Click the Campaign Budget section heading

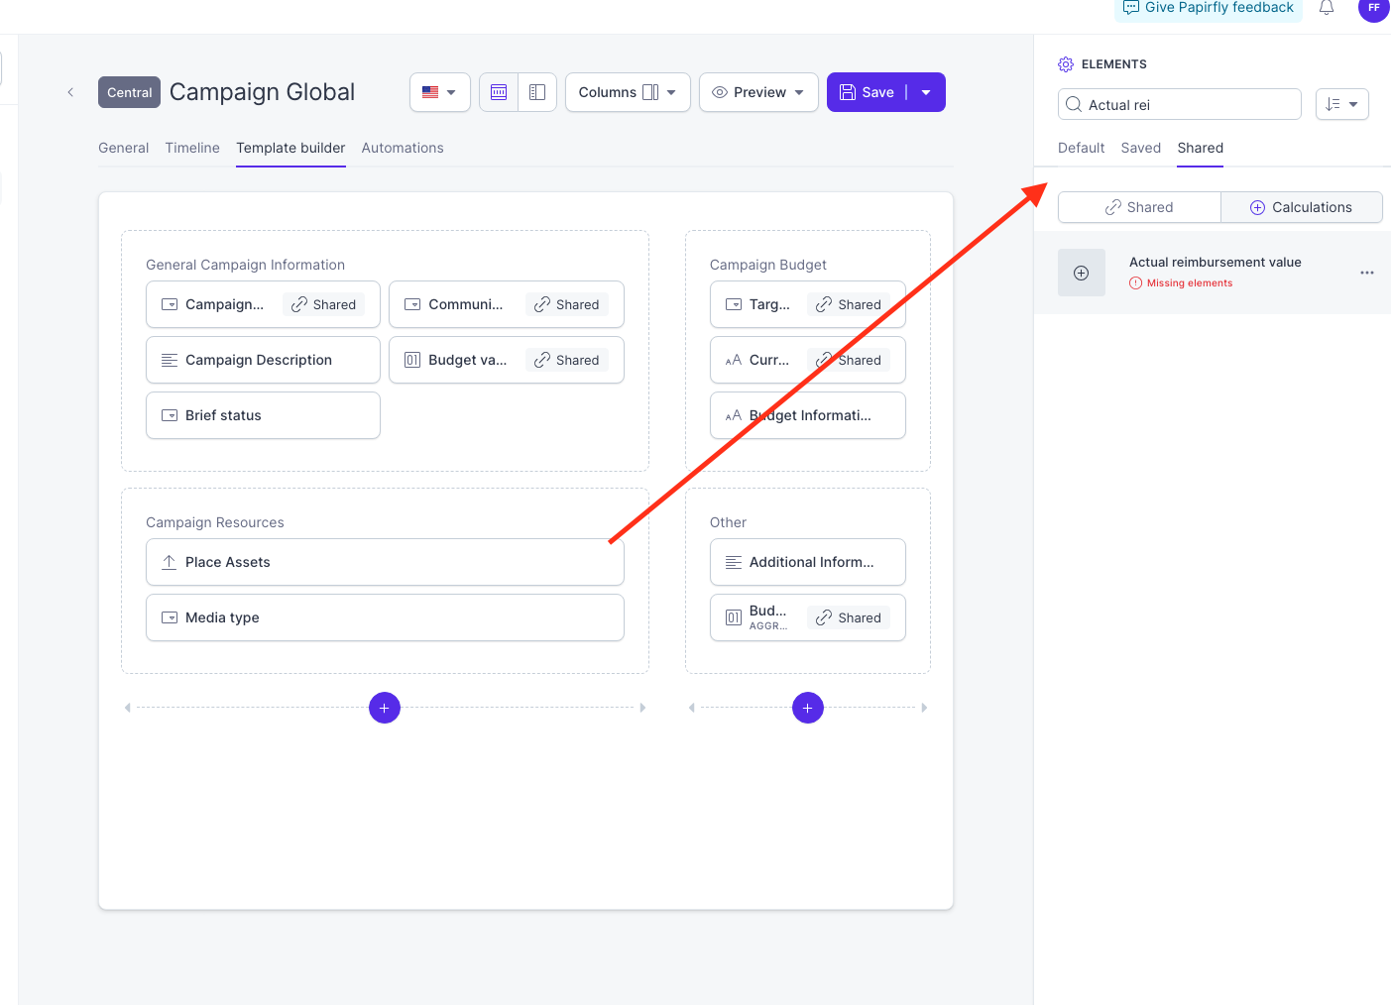(x=768, y=265)
